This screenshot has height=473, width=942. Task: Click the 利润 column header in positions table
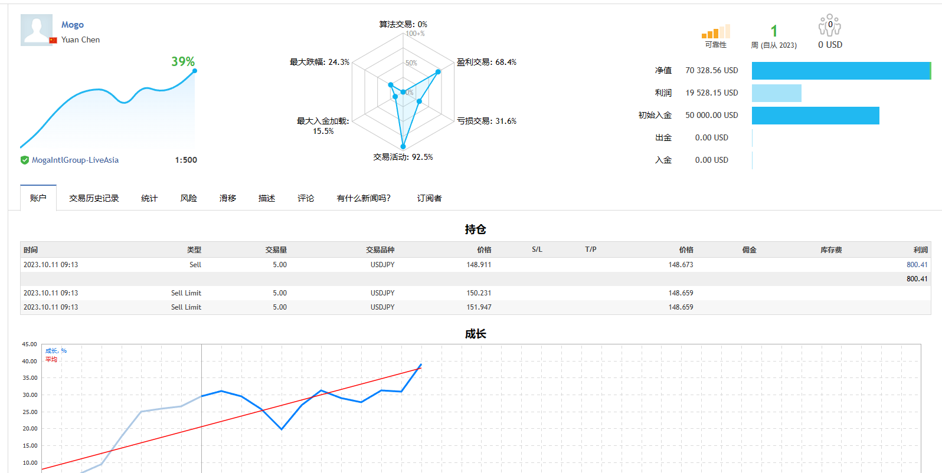921,250
